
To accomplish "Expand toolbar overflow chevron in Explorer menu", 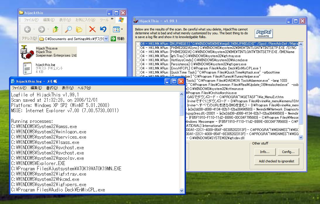I will pos(112,19).
